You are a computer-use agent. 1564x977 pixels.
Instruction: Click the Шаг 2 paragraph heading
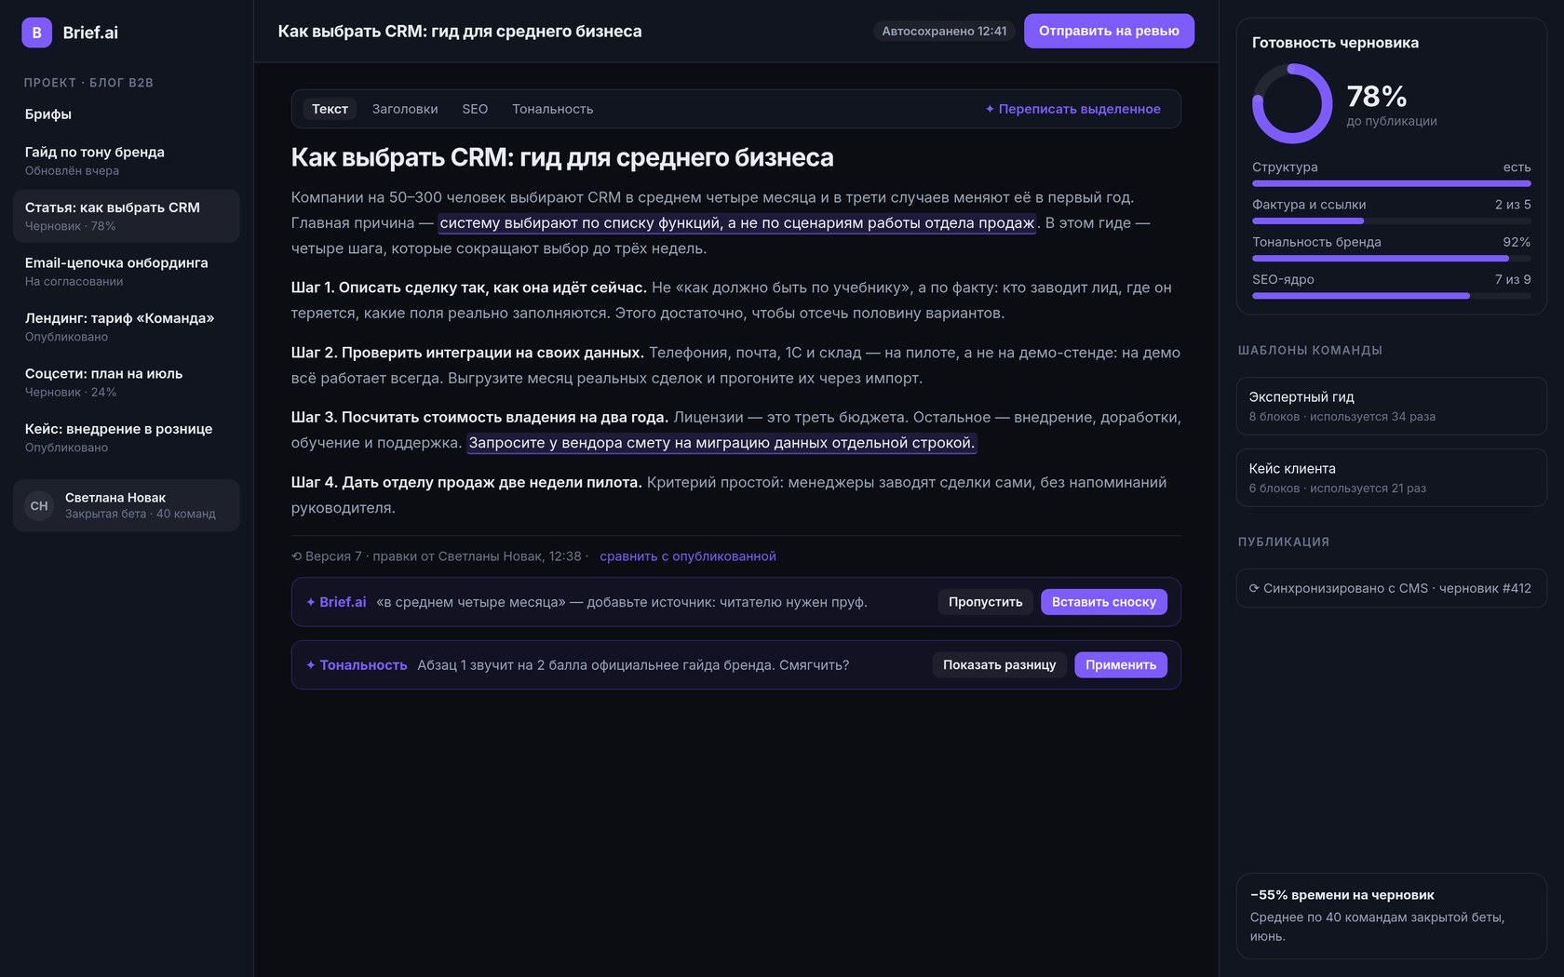pyautogui.click(x=467, y=353)
